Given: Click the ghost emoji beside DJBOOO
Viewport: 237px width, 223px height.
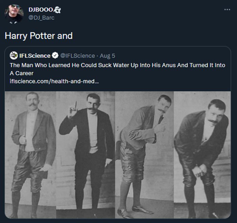Looking at the screenshot, I should [x=58, y=10].
